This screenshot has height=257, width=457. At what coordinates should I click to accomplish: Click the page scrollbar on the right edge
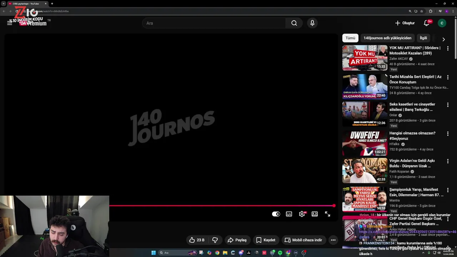pyautogui.click(x=455, y=39)
